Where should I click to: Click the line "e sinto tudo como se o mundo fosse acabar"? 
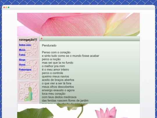[x=70, y=56]
